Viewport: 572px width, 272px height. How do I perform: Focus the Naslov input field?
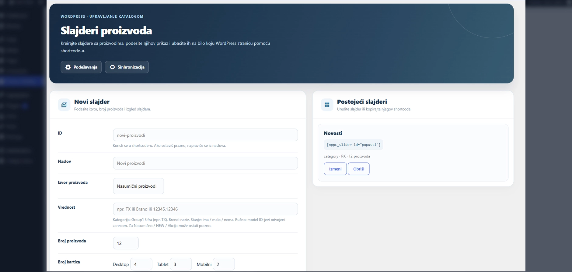[205, 163]
